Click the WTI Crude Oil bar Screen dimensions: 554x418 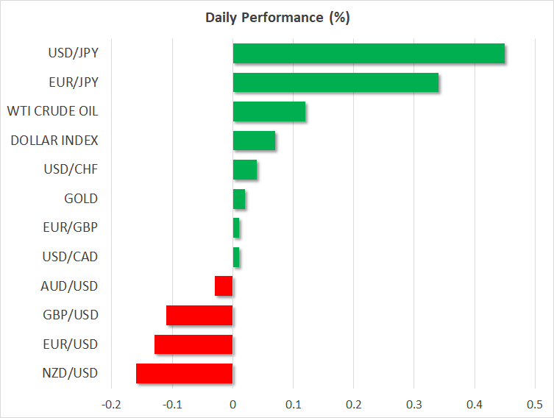[x=269, y=112]
